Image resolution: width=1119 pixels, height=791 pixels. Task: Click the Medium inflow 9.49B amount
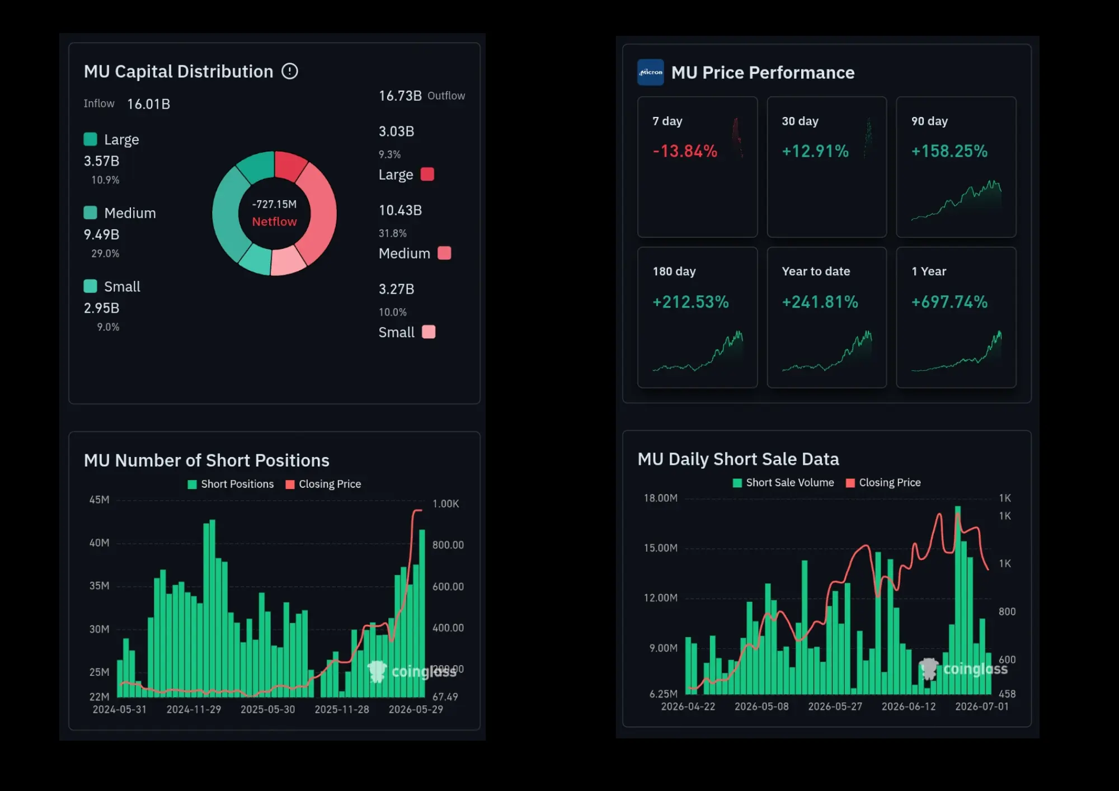pyautogui.click(x=101, y=234)
